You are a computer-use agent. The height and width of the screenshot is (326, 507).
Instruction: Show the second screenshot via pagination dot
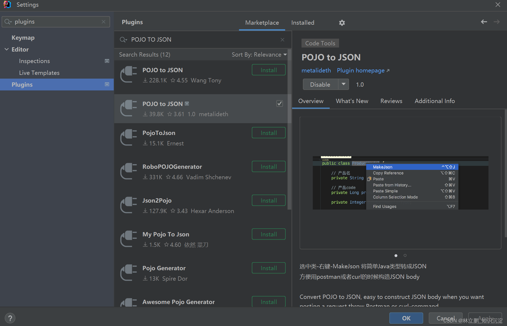click(x=405, y=255)
